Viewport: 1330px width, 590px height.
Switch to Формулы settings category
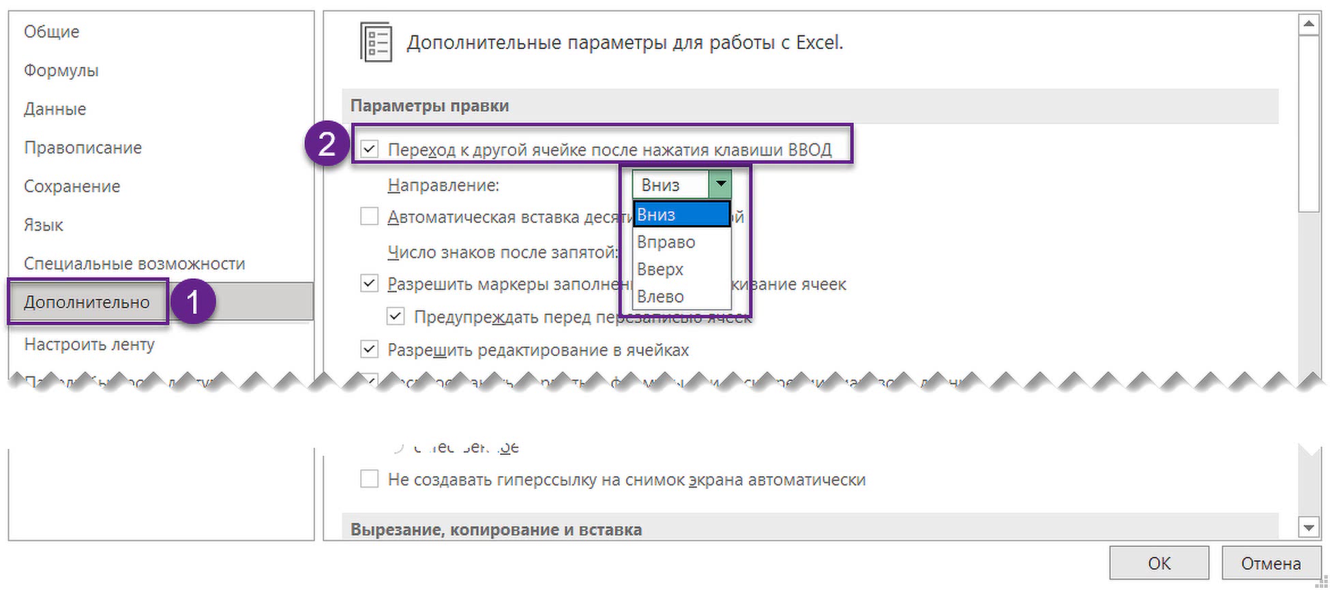61,71
